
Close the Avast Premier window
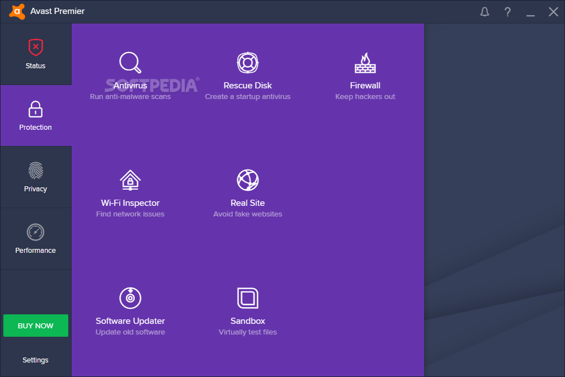(x=553, y=12)
